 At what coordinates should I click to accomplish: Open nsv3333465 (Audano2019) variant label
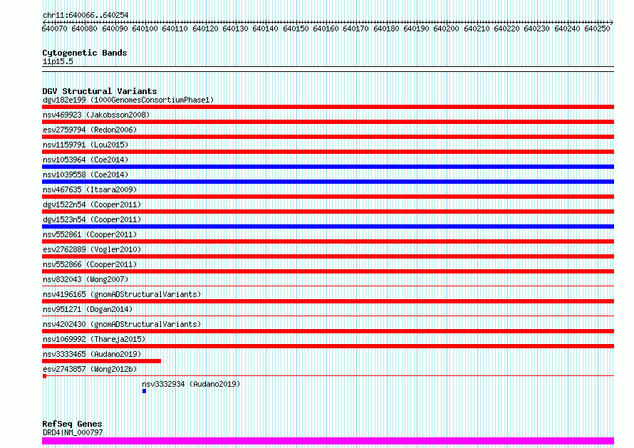(92, 354)
